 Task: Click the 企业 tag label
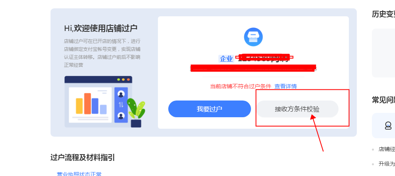pos(226,59)
